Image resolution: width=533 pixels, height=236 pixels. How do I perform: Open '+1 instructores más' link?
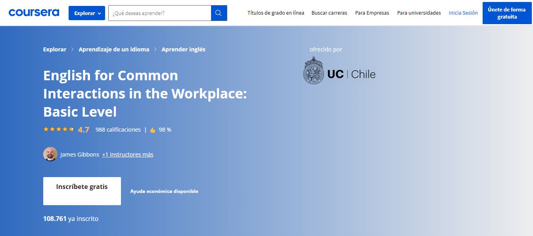pyautogui.click(x=128, y=155)
